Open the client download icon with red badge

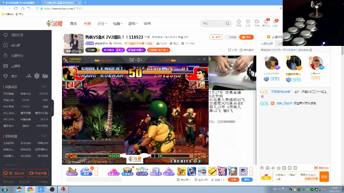click(266, 22)
